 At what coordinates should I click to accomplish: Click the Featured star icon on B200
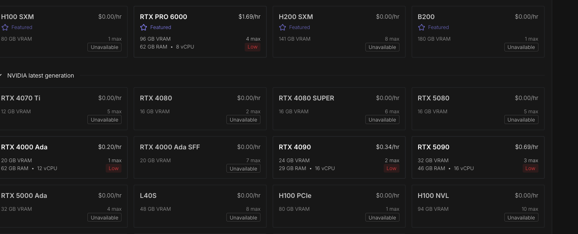coord(422,27)
